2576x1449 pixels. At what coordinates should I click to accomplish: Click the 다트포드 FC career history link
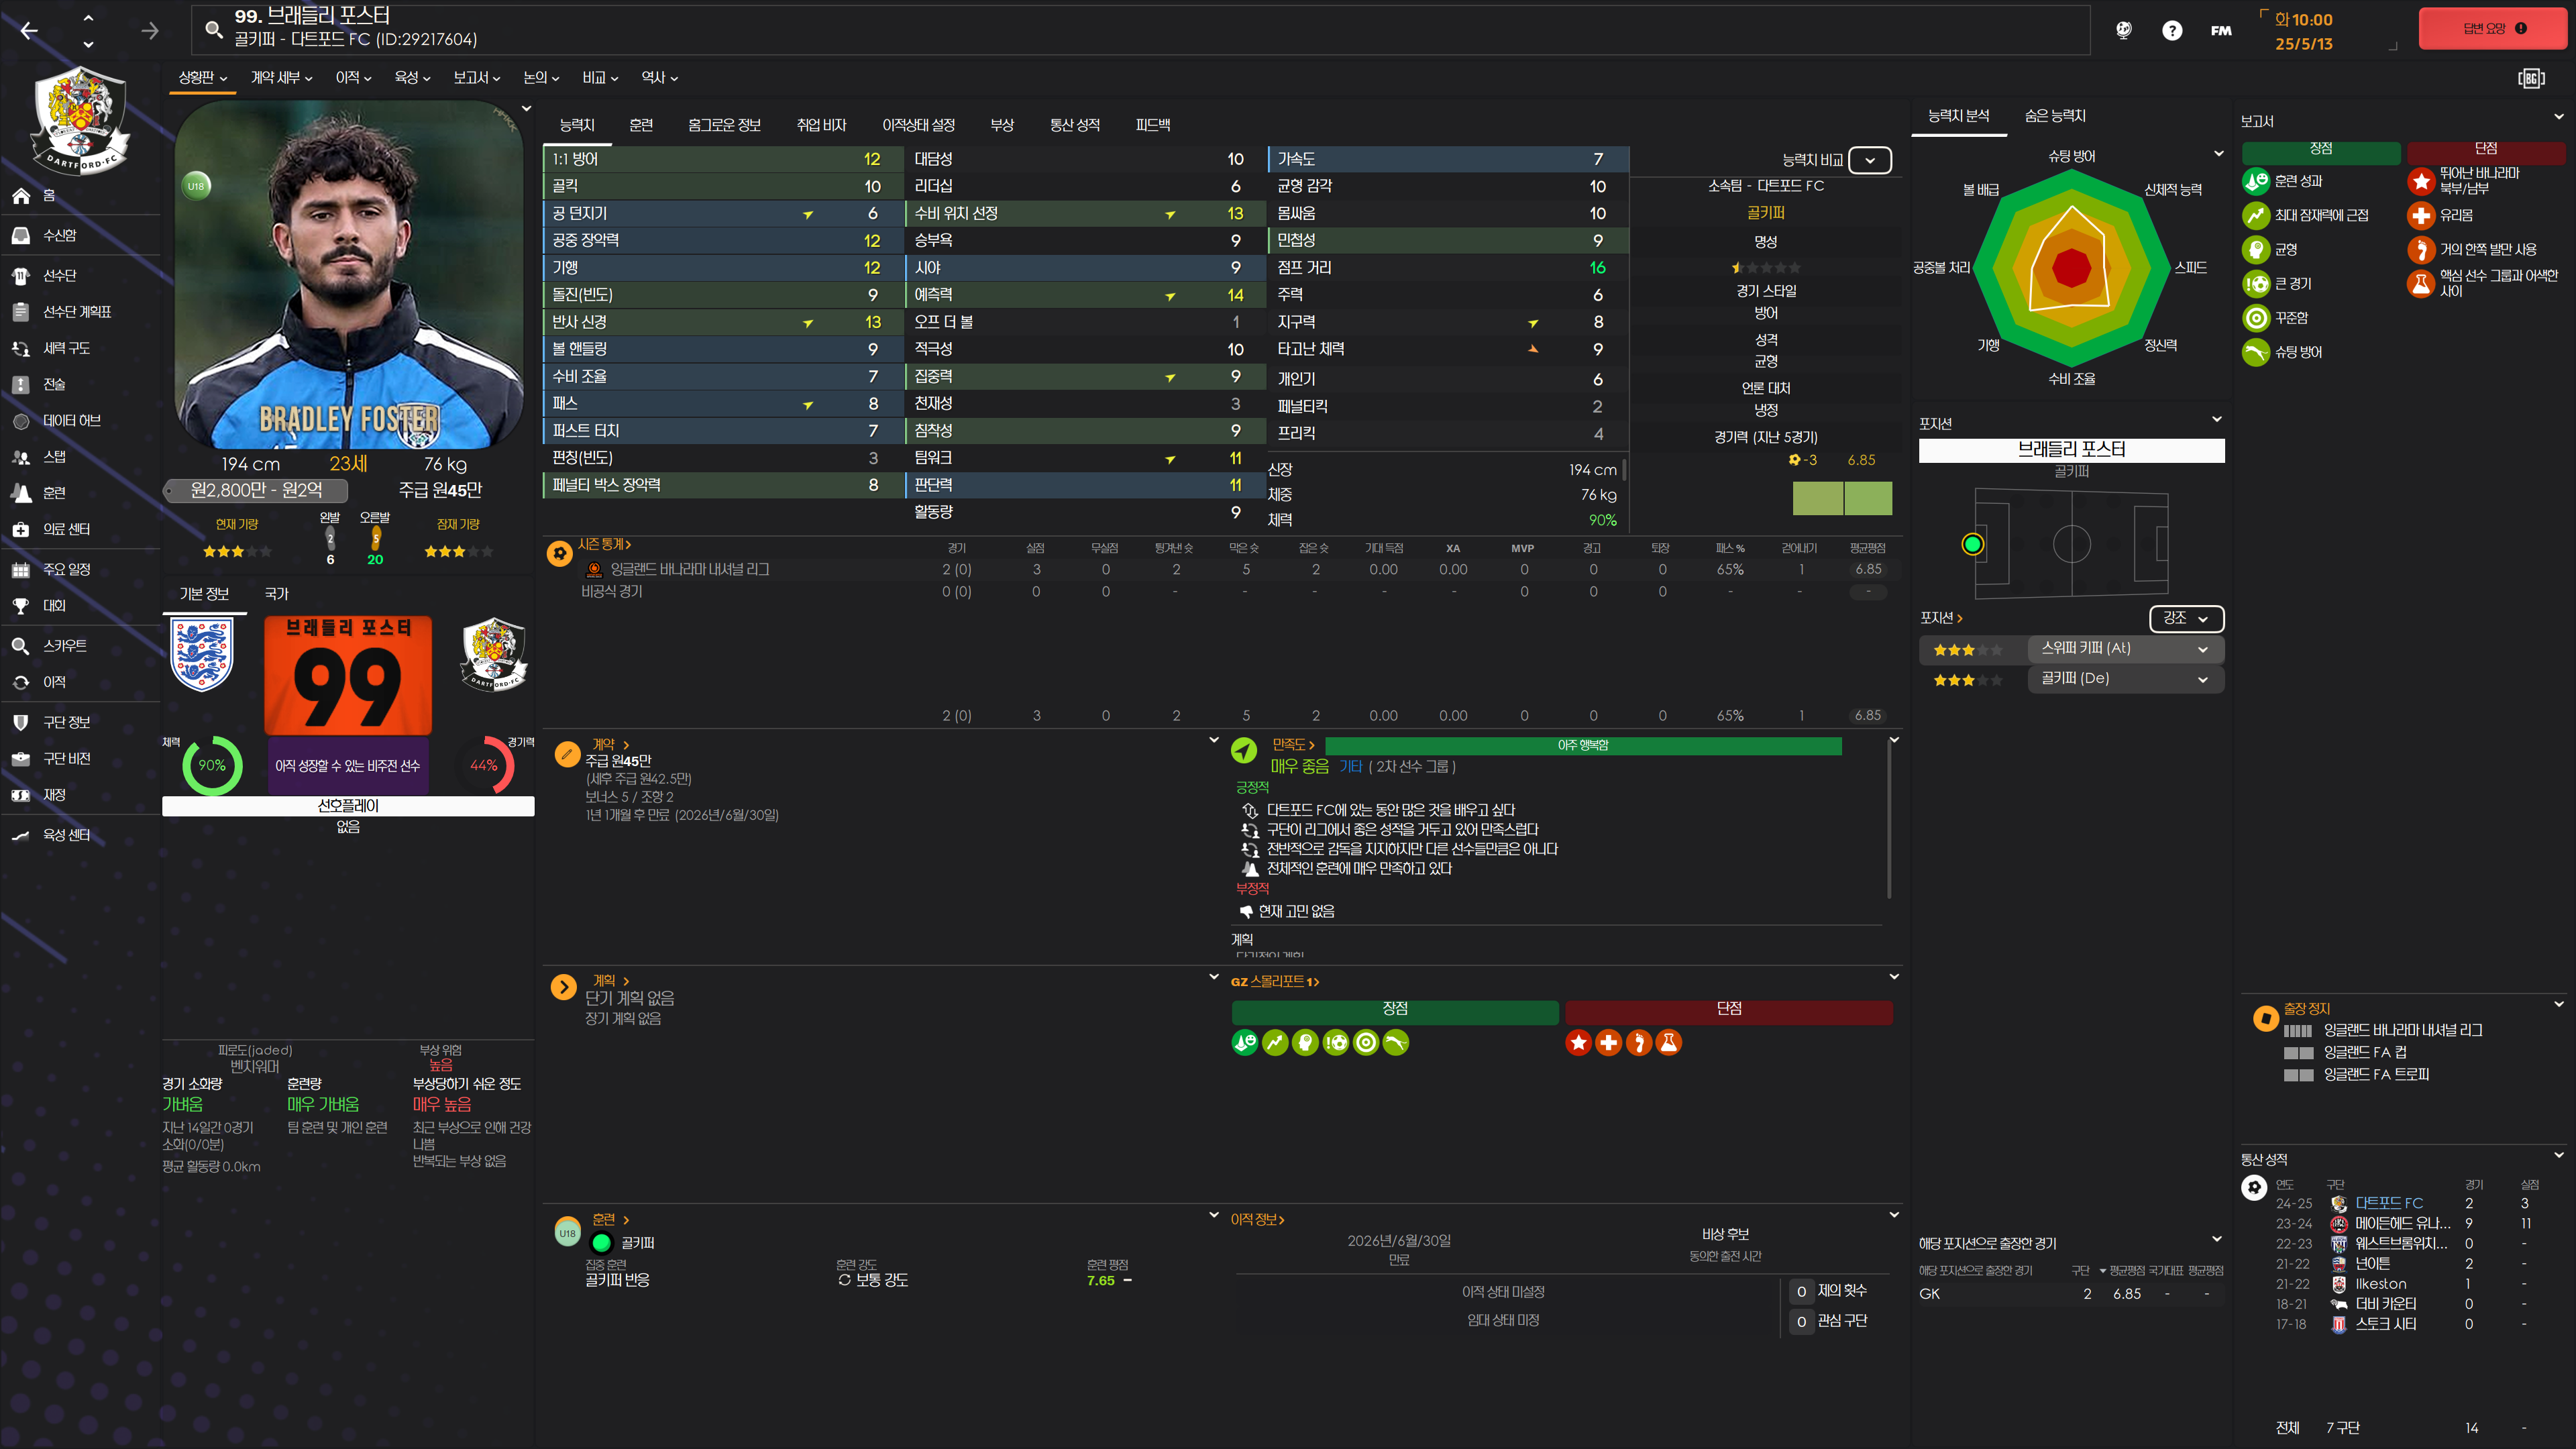[x=2389, y=1203]
